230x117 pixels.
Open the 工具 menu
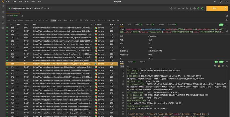[x=14, y=2]
